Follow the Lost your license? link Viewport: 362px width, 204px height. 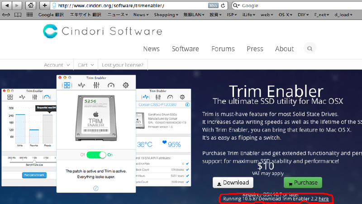[123, 65]
